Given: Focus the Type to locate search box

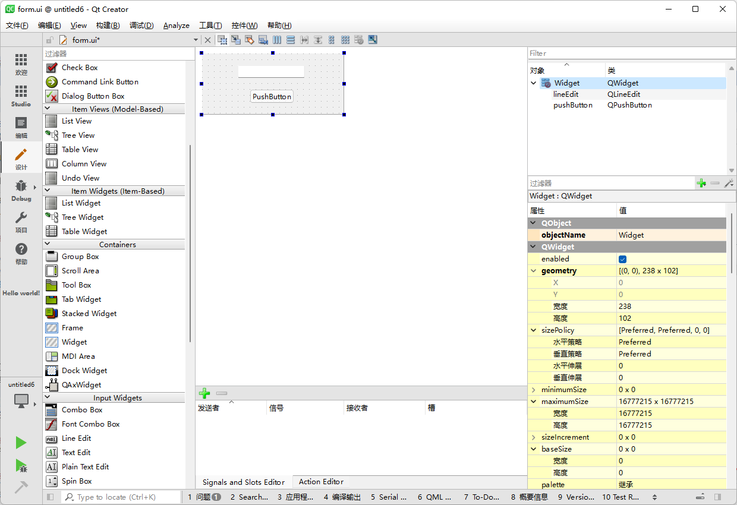Looking at the screenshot, I should click(122, 497).
